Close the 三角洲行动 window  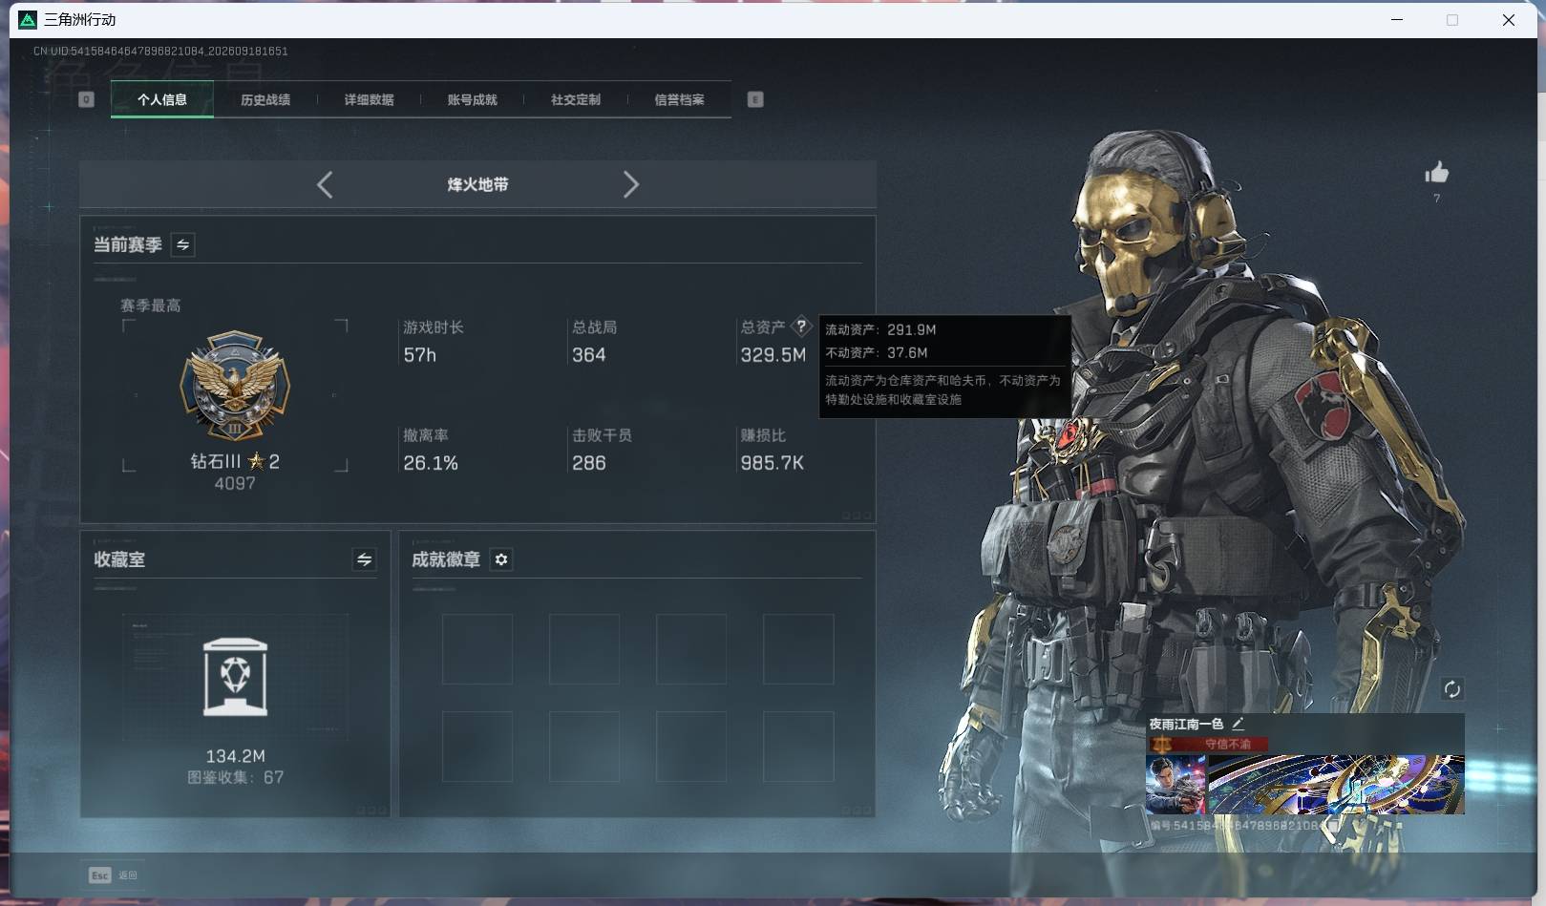tap(1509, 20)
